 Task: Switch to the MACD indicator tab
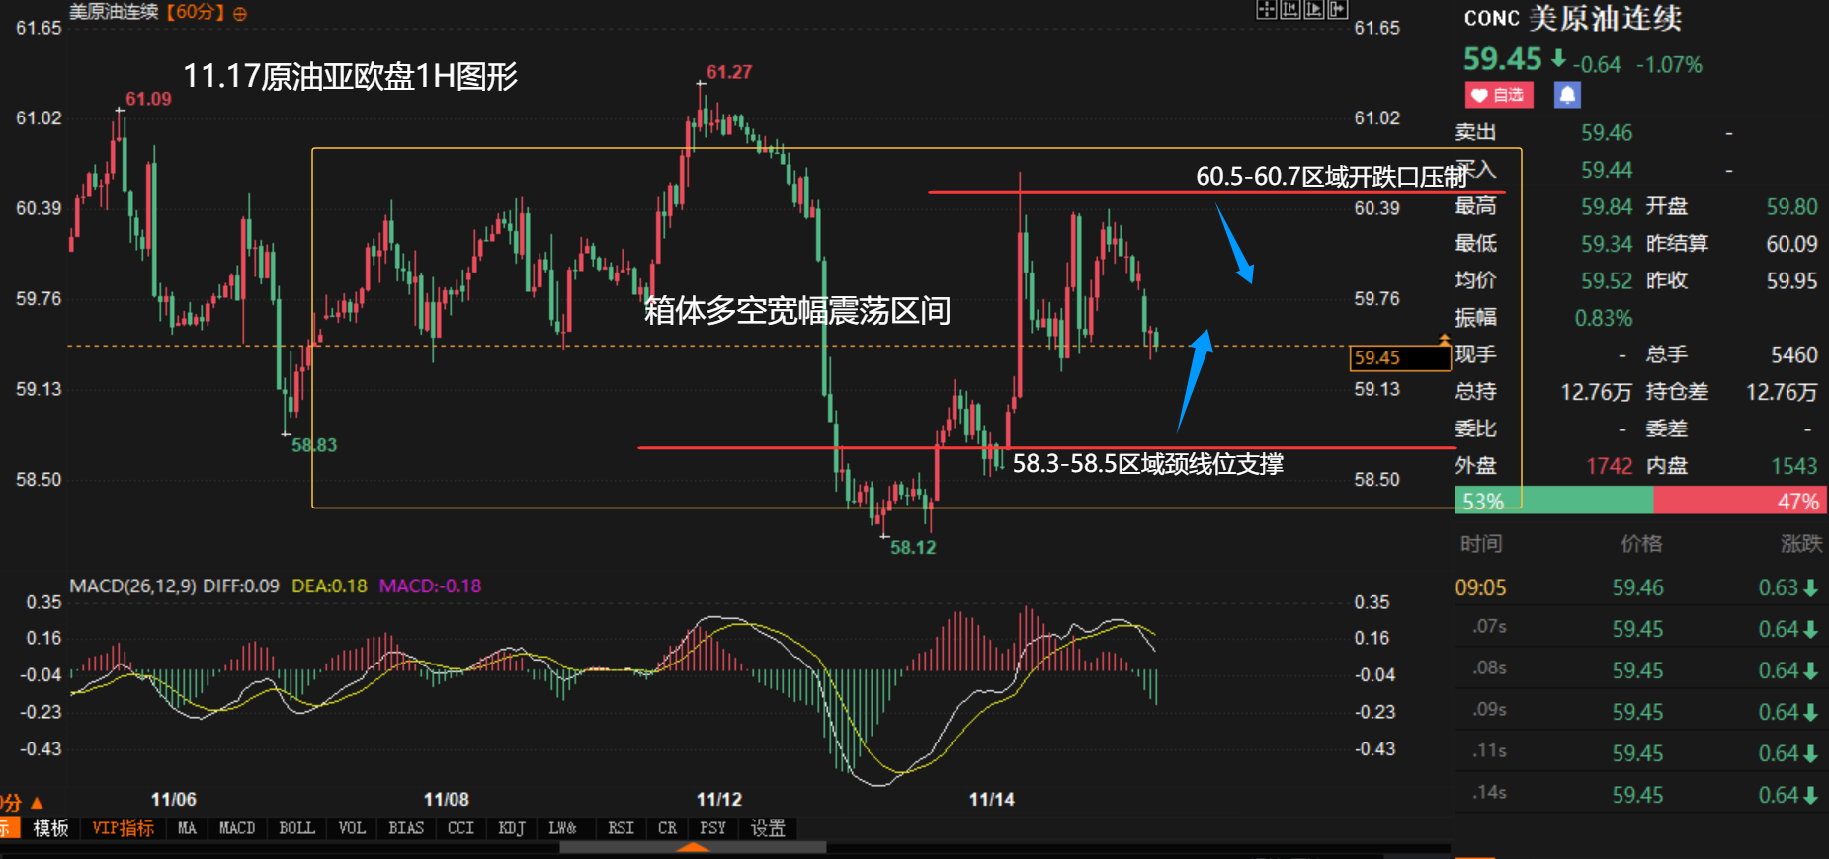[x=237, y=828]
